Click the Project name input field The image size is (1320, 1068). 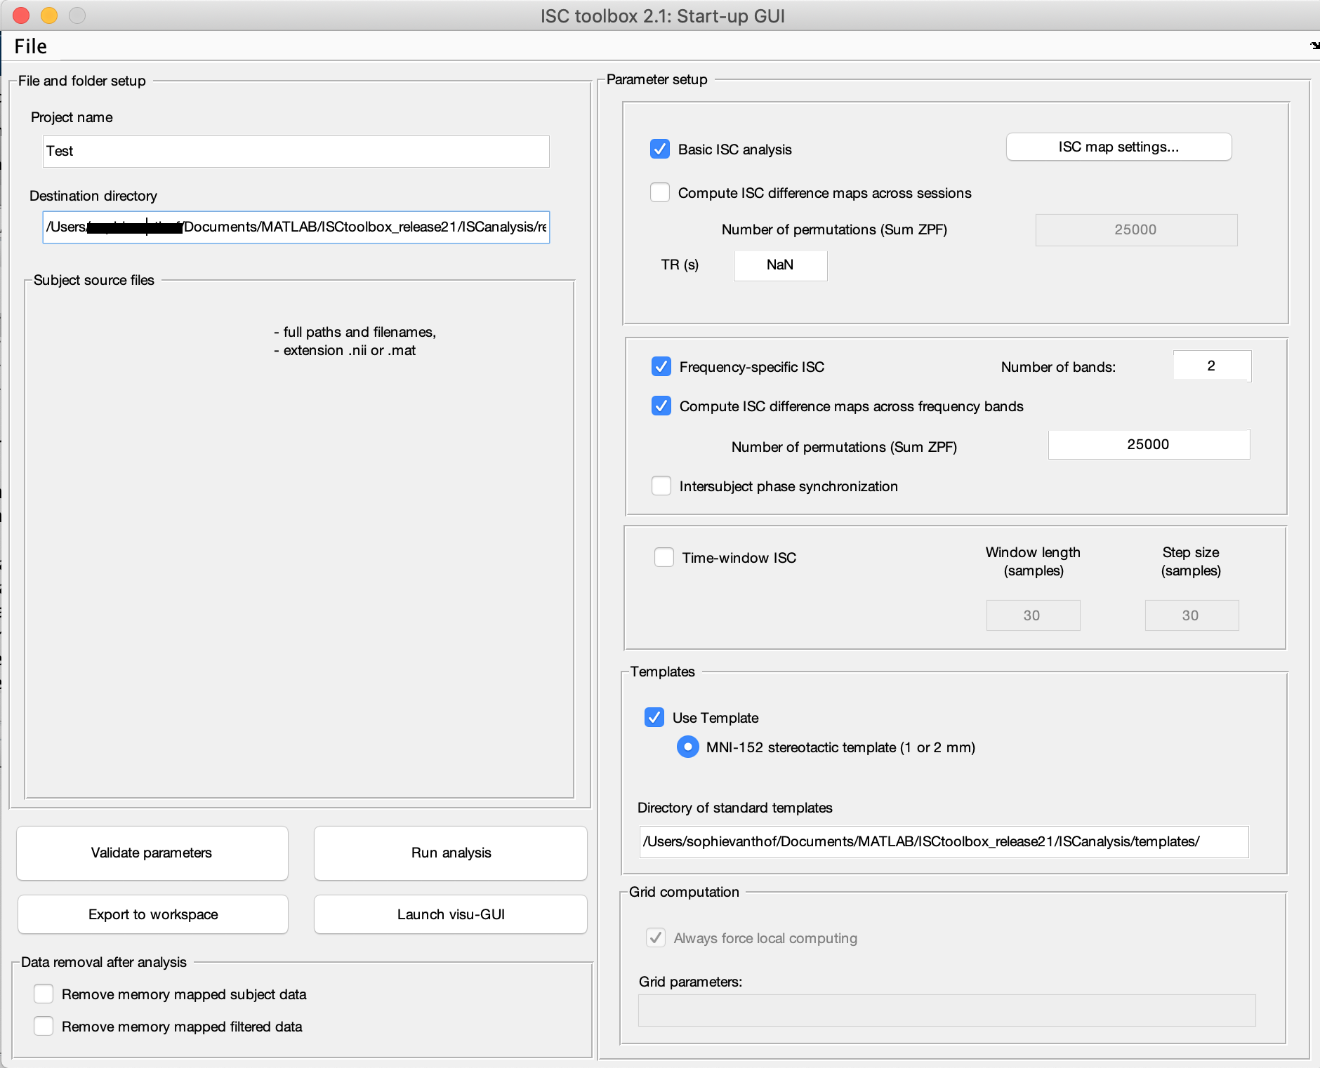point(296,152)
